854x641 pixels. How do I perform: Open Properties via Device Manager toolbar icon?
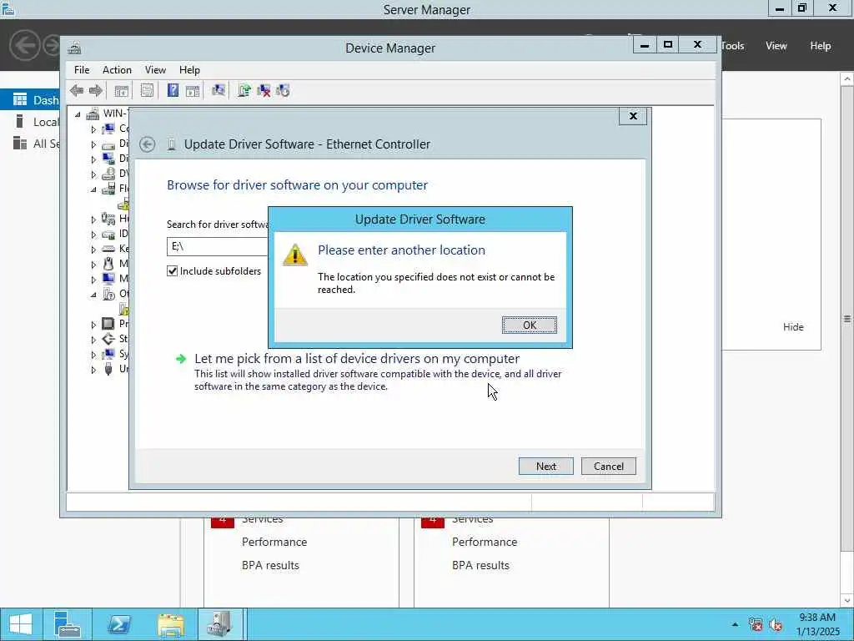click(147, 90)
